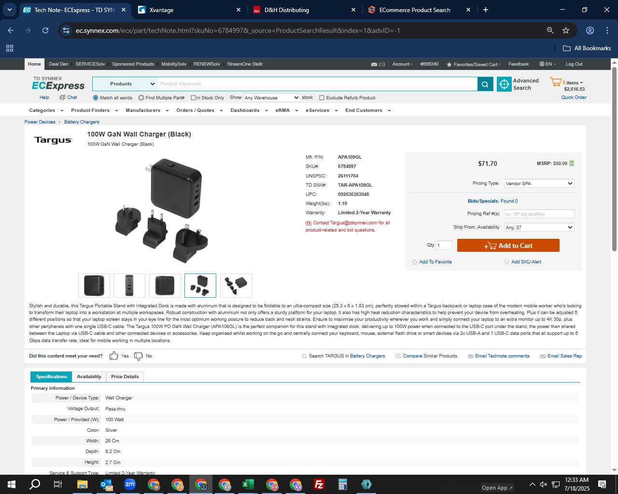Open Chrome profile icon
Image resolution: width=618 pixels, height=494 pixels.
click(590, 30)
